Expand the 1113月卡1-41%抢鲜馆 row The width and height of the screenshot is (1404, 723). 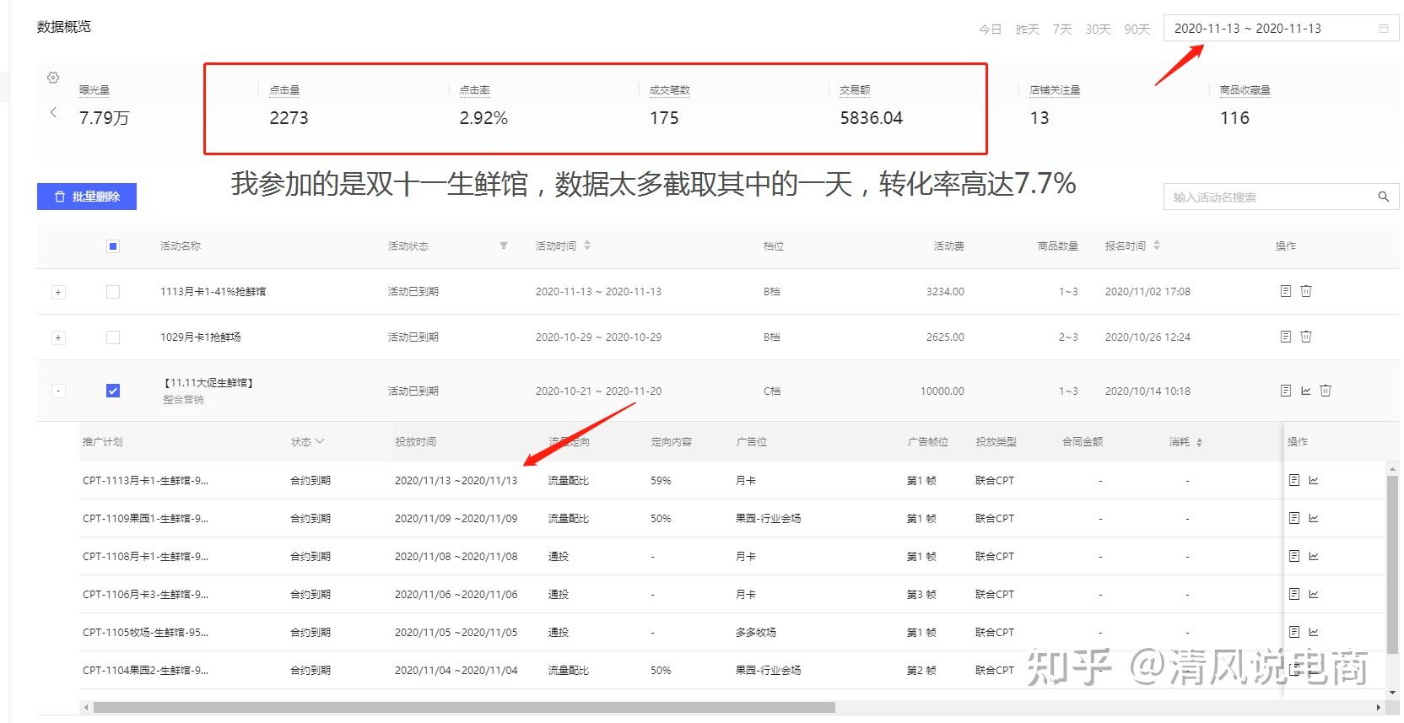coord(58,292)
